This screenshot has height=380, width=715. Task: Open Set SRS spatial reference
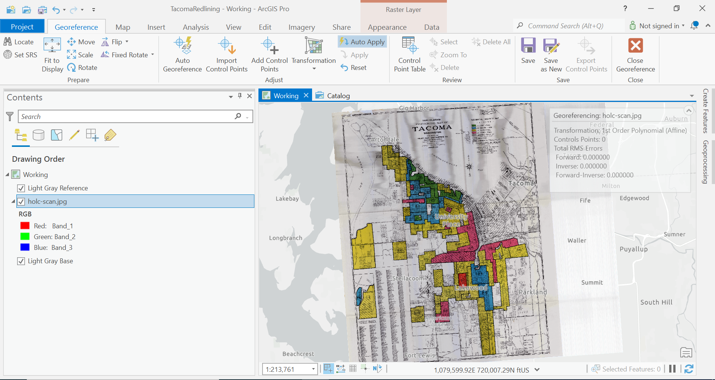tap(20, 55)
